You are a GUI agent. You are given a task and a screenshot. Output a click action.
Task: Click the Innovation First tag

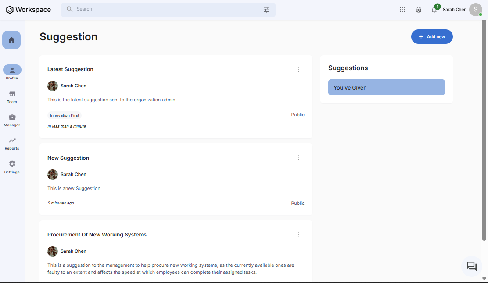coord(65,115)
